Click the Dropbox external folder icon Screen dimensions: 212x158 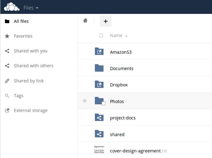coord(99,84)
